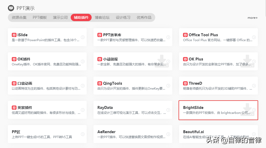The image size is (266, 148).
Task: Click the red 荐 badge on QingTools
Action: (x=99, y=83)
